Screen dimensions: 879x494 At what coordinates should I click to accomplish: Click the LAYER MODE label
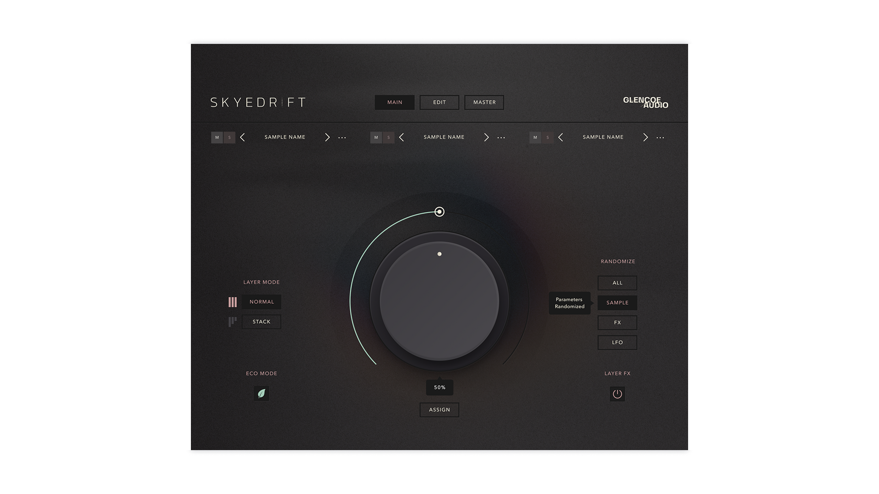pos(261,282)
